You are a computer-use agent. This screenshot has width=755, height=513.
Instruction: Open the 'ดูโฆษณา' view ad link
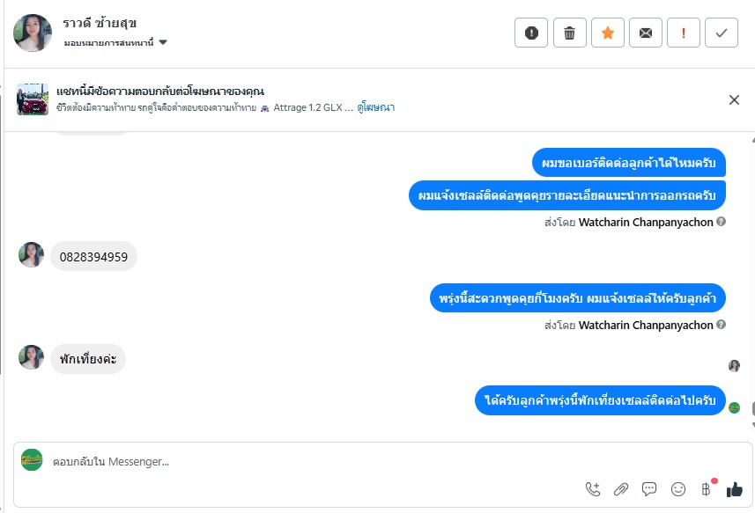[x=376, y=107]
